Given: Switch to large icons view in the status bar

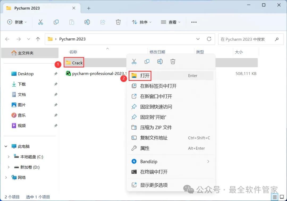Looking at the screenshot, I should pyautogui.click(x=282, y=197).
